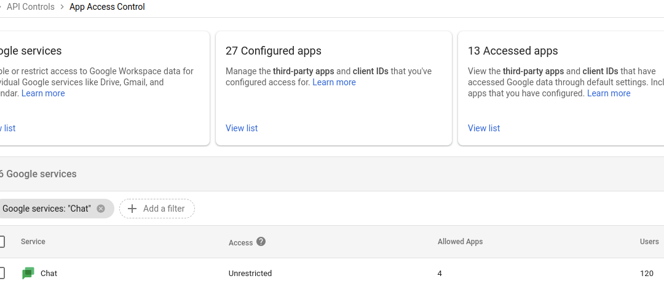Click the plus icon in Add a filter
This screenshot has height=300, width=664.
click(132, 209)
